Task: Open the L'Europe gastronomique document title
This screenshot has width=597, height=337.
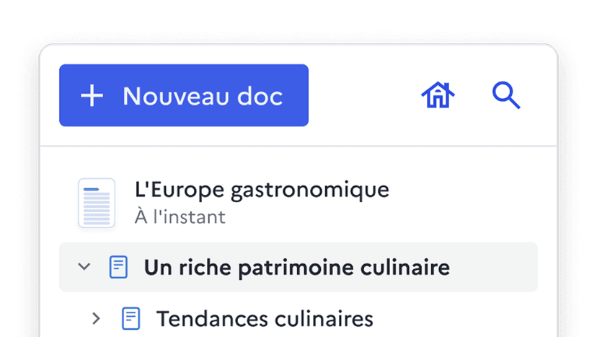Action: (x=262, y=190)
